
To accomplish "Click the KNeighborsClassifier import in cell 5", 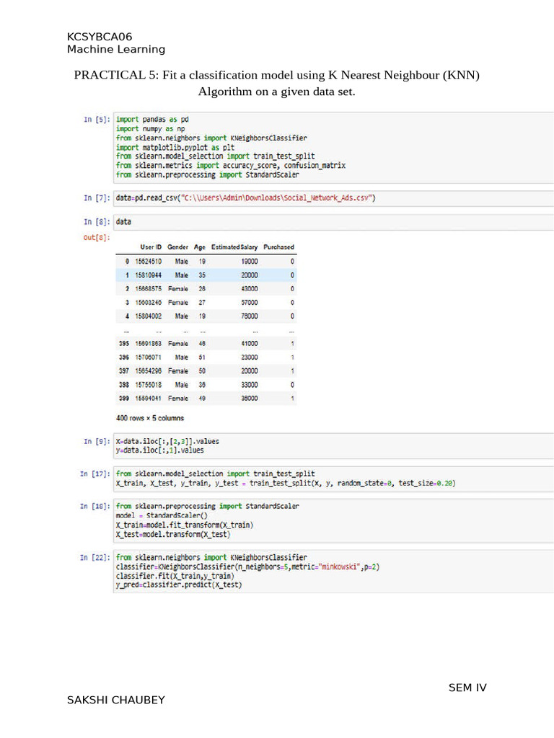I will click(211, 138).
